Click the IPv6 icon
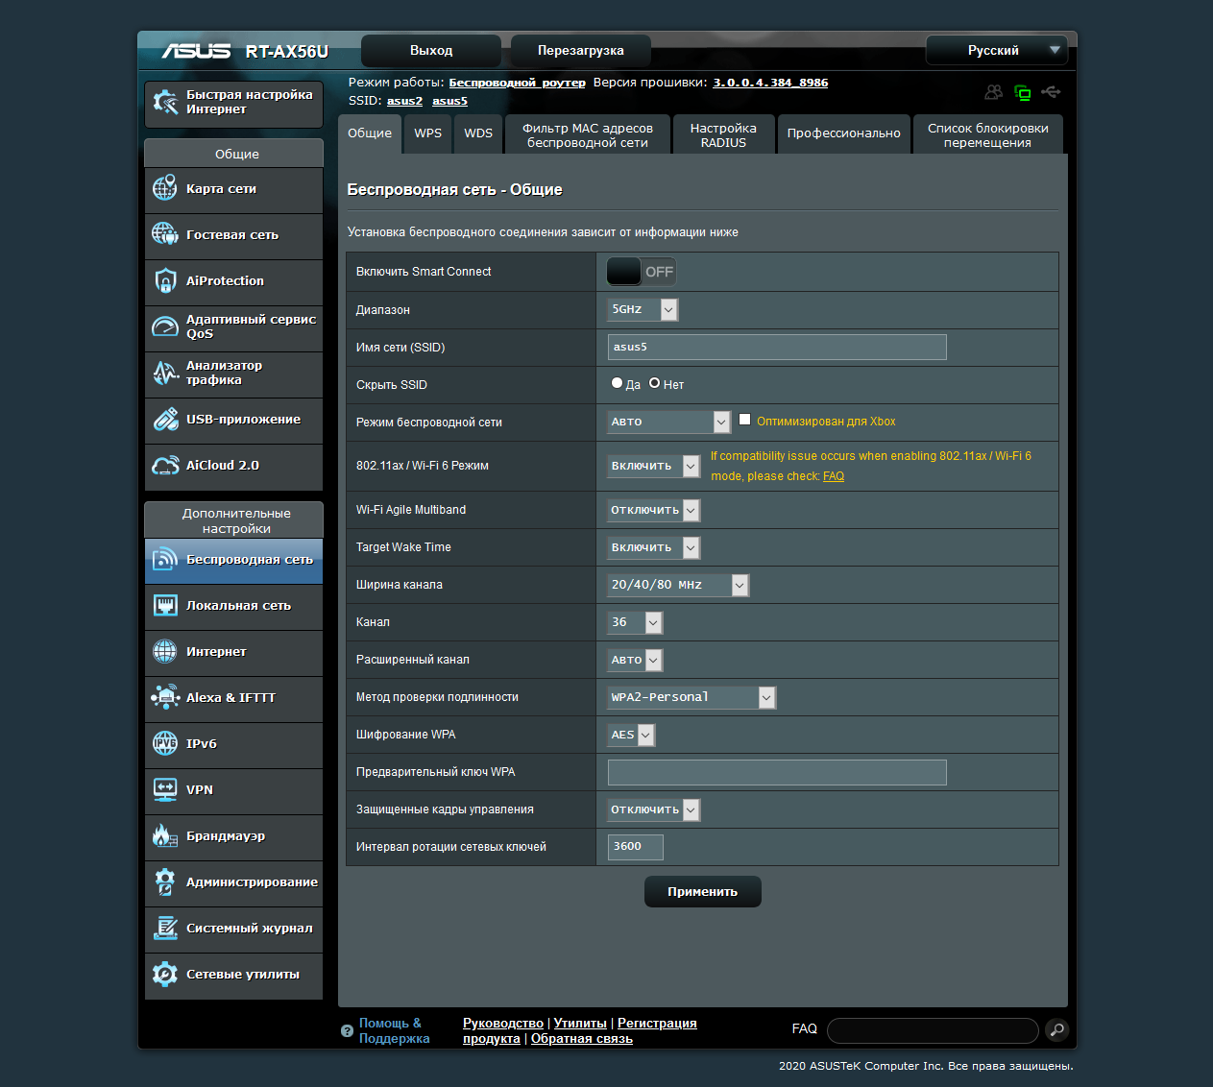The width and height of the screenshot is (1213, 1087). pyautogui.click(x=165, y=743)
